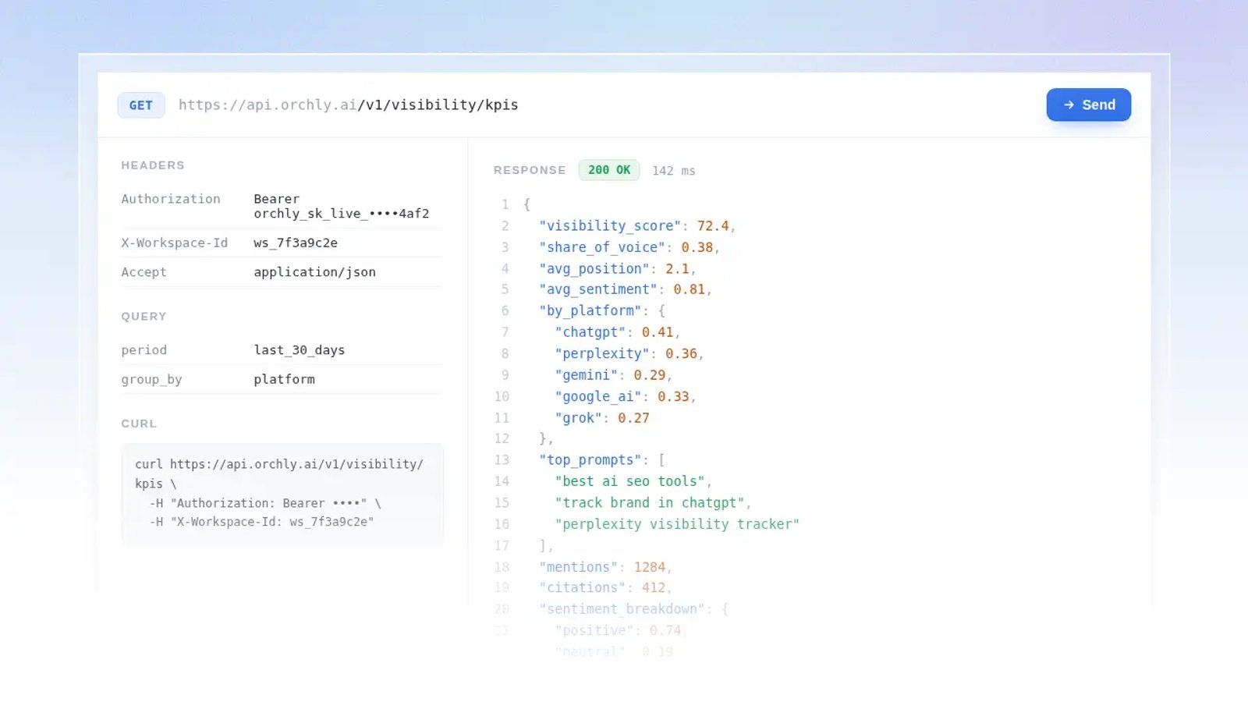Click the group_by parameter name
The width and height of the screenshot is (1248, 702).
pos(151,379)
